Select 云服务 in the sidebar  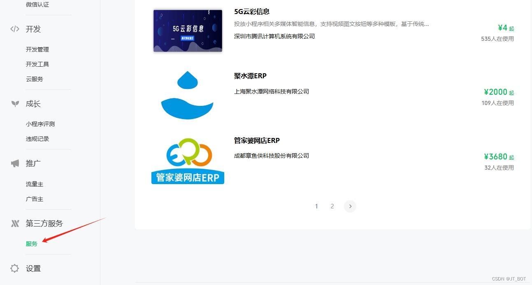tap(35, 79)
